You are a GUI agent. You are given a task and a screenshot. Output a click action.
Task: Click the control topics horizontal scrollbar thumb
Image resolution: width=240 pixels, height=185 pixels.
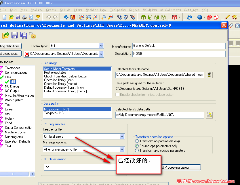click(x=14, y=174)
